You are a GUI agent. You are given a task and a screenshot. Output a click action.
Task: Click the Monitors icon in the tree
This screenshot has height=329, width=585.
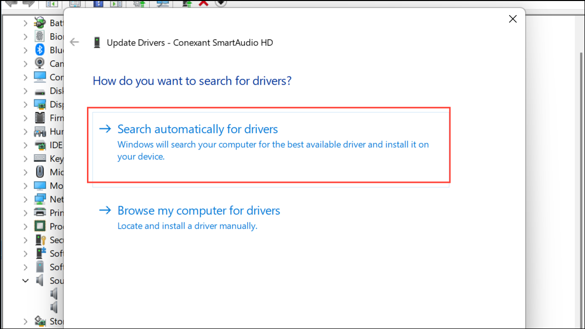point(40,185)
